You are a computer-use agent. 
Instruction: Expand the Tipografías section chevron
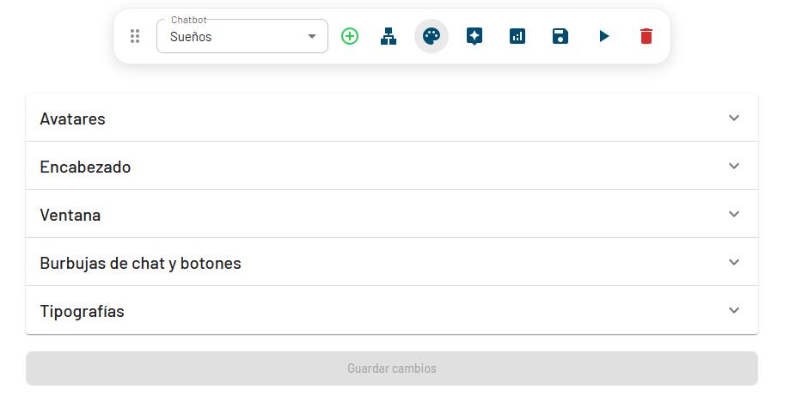733,310
